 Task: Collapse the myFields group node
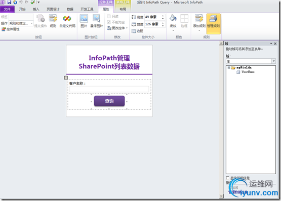(229, 67)
